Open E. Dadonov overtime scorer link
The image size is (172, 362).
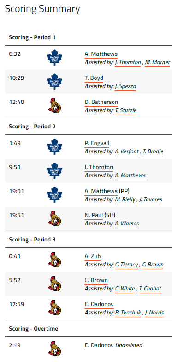[x=99, y=345]
